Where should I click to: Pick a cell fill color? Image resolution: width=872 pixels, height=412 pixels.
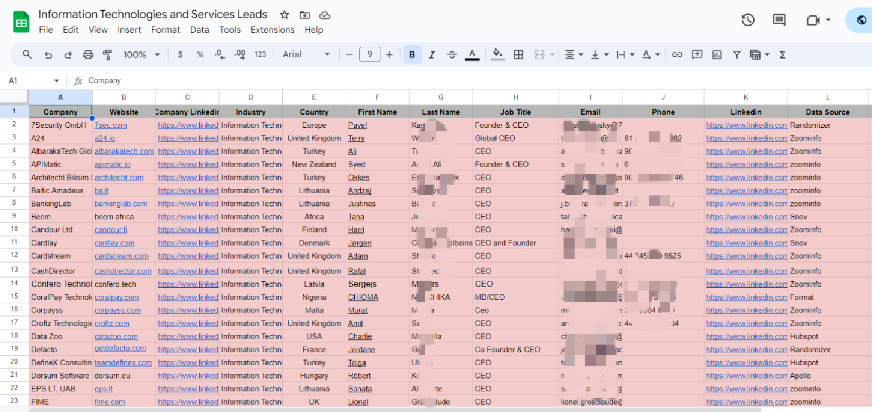pyautogui.click(x=498, y=54)
